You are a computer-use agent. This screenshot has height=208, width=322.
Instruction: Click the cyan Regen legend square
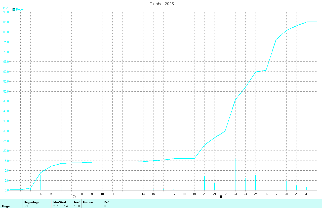click(14, 10)
